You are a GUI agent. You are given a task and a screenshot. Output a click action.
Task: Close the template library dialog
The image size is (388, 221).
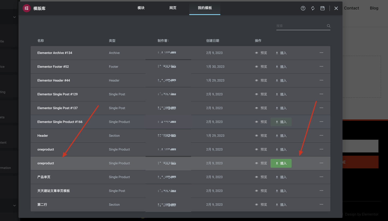[336, 8]
